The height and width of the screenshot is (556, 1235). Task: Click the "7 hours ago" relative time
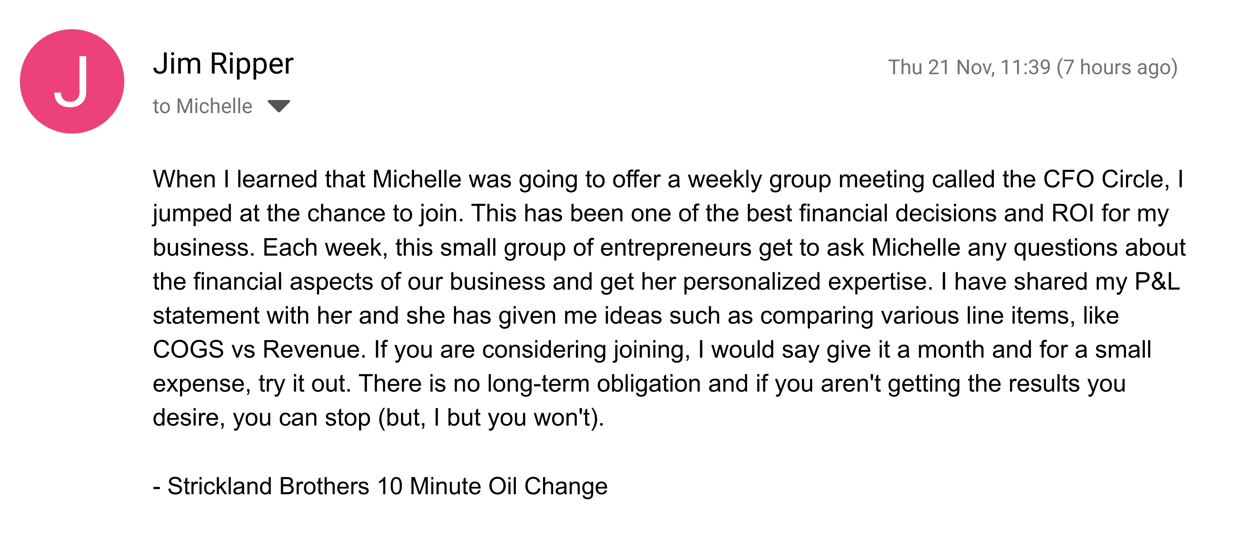coord(1117,68)
